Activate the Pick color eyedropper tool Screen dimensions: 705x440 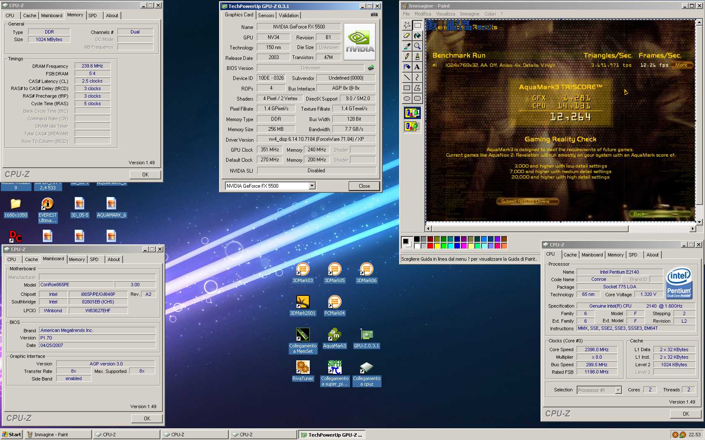point(407,46)
